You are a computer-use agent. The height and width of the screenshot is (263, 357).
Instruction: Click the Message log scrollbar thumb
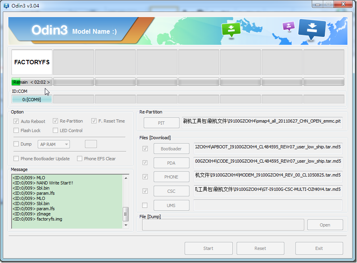point(126,214)
